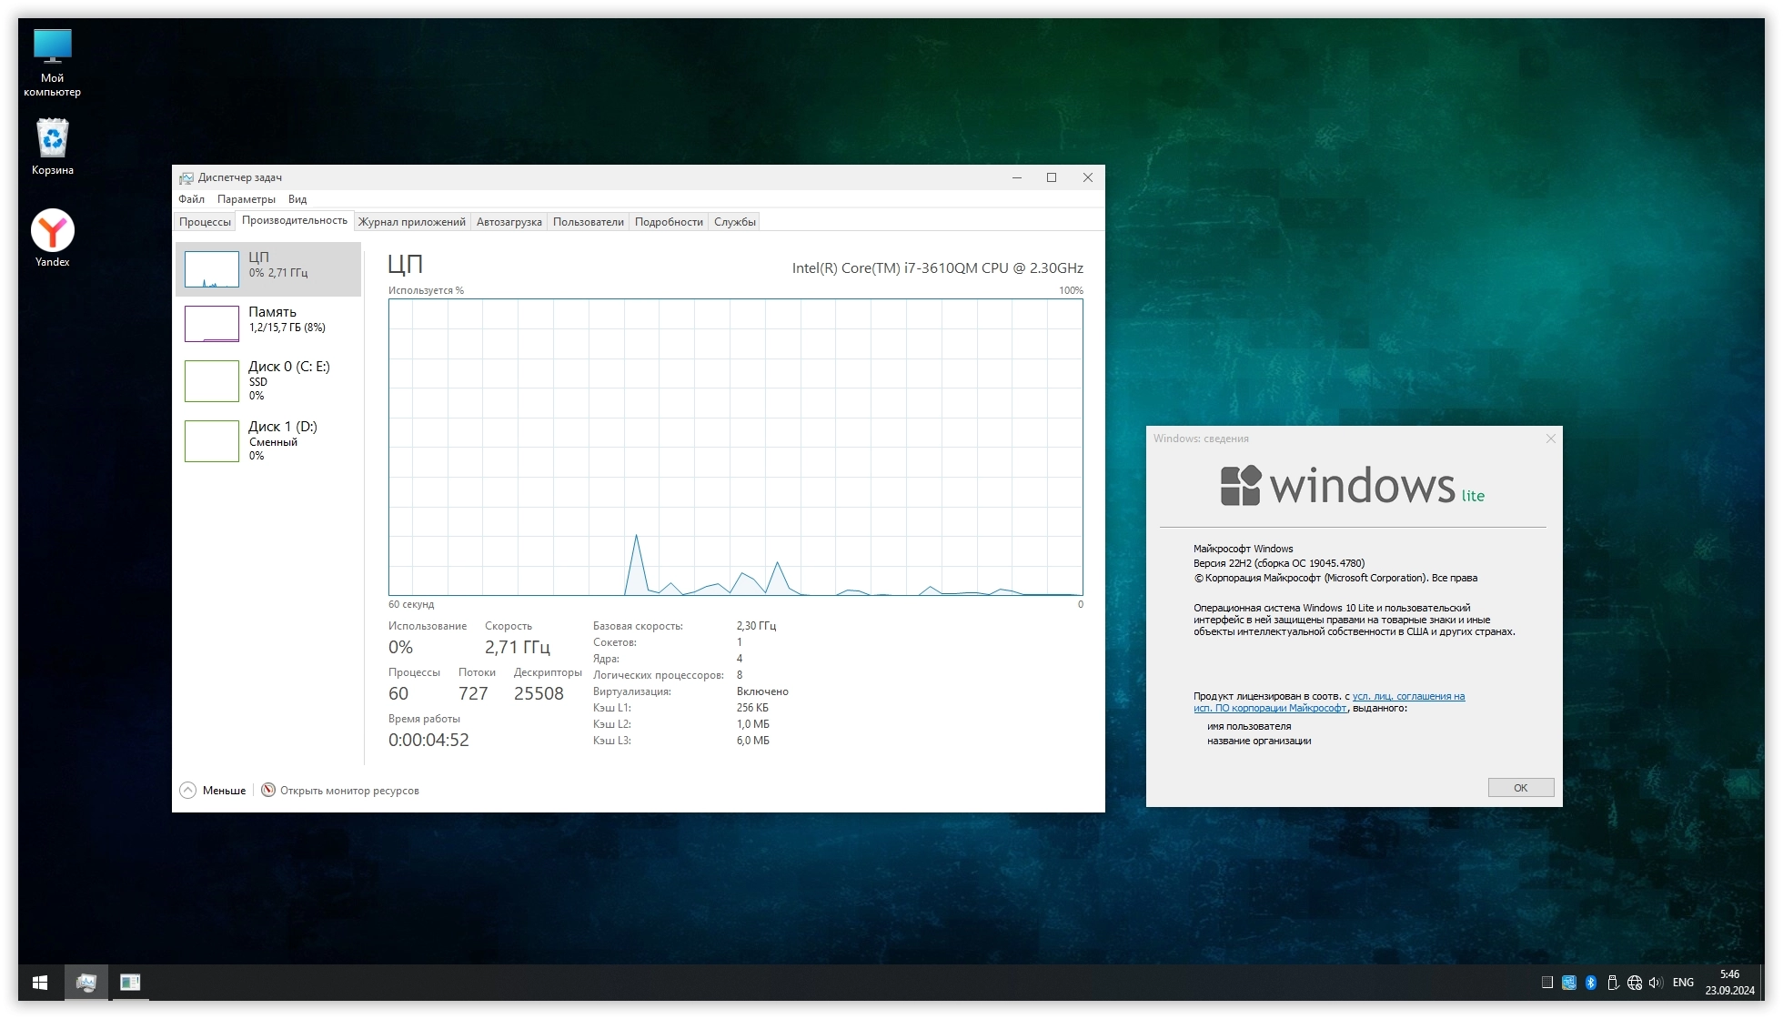1783x1019 pixels.
Task: Open the license agreement hyperlink
Action: 1407,697
